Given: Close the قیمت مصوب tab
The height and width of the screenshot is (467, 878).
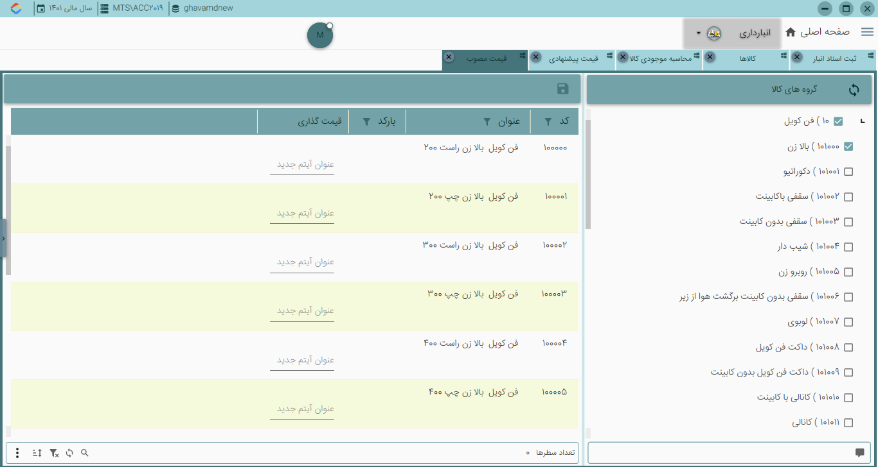Looking at the screenshot, I should pos(449,57).
